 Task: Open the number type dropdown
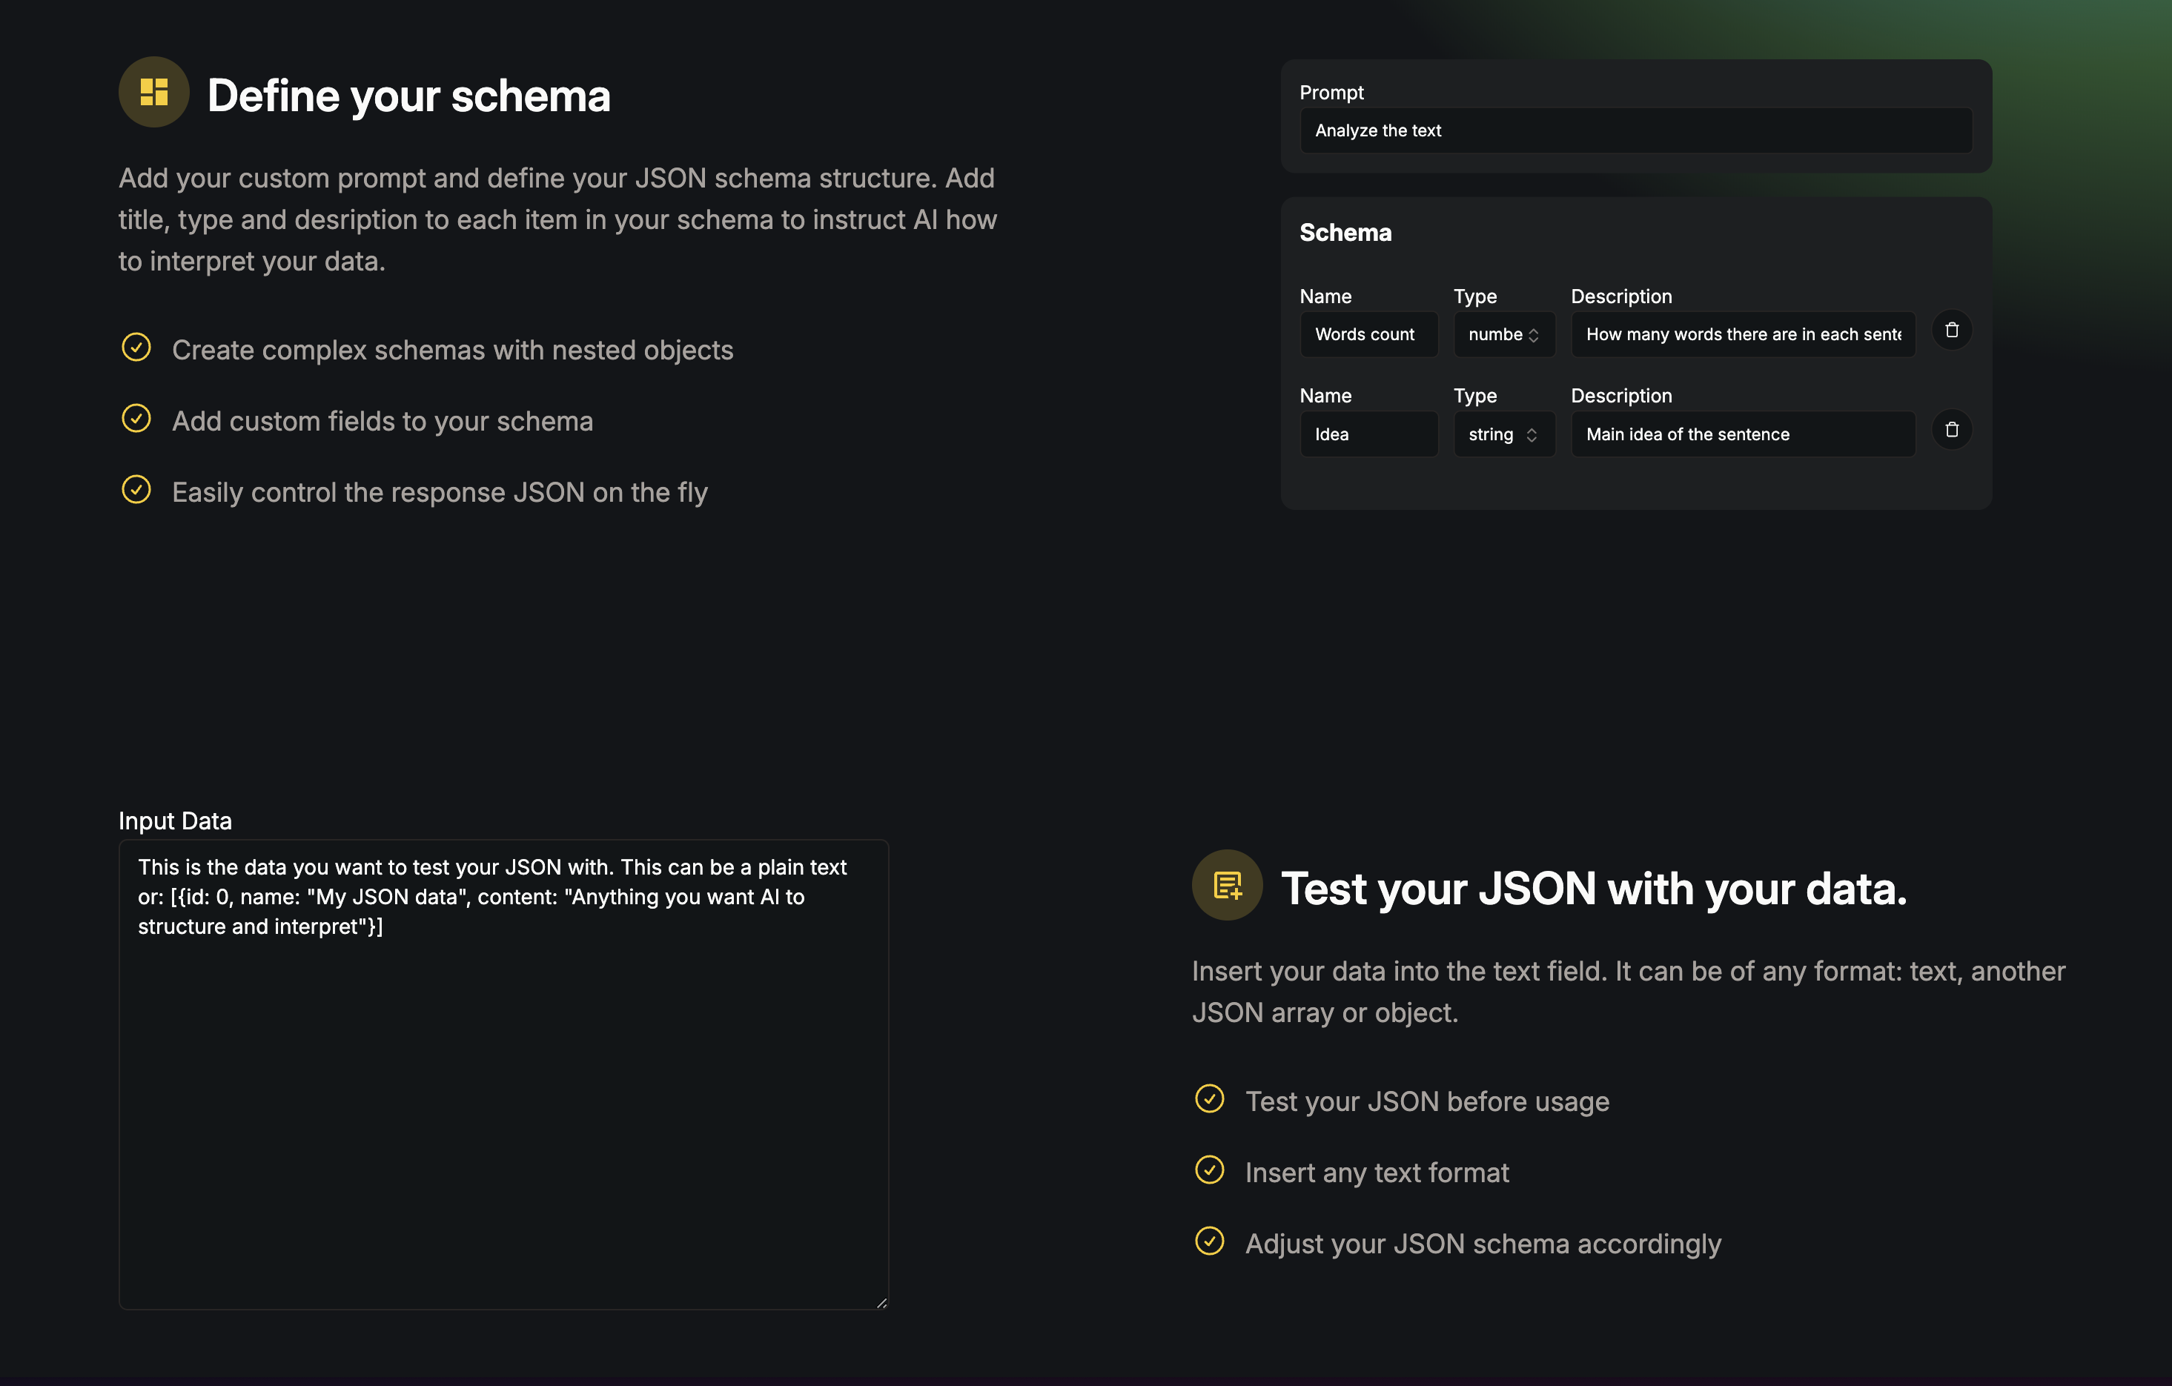[1503, 334]
